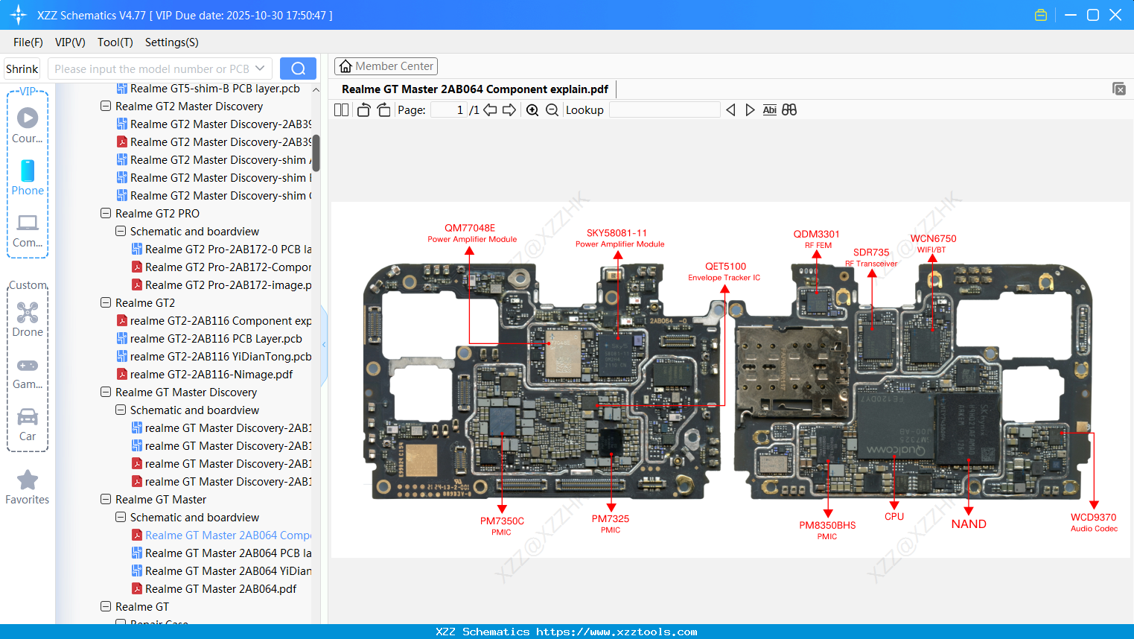Collapse the Realme GT2 PRO folder
Screen dimensions: 1134x639
(x=106, y=214)
